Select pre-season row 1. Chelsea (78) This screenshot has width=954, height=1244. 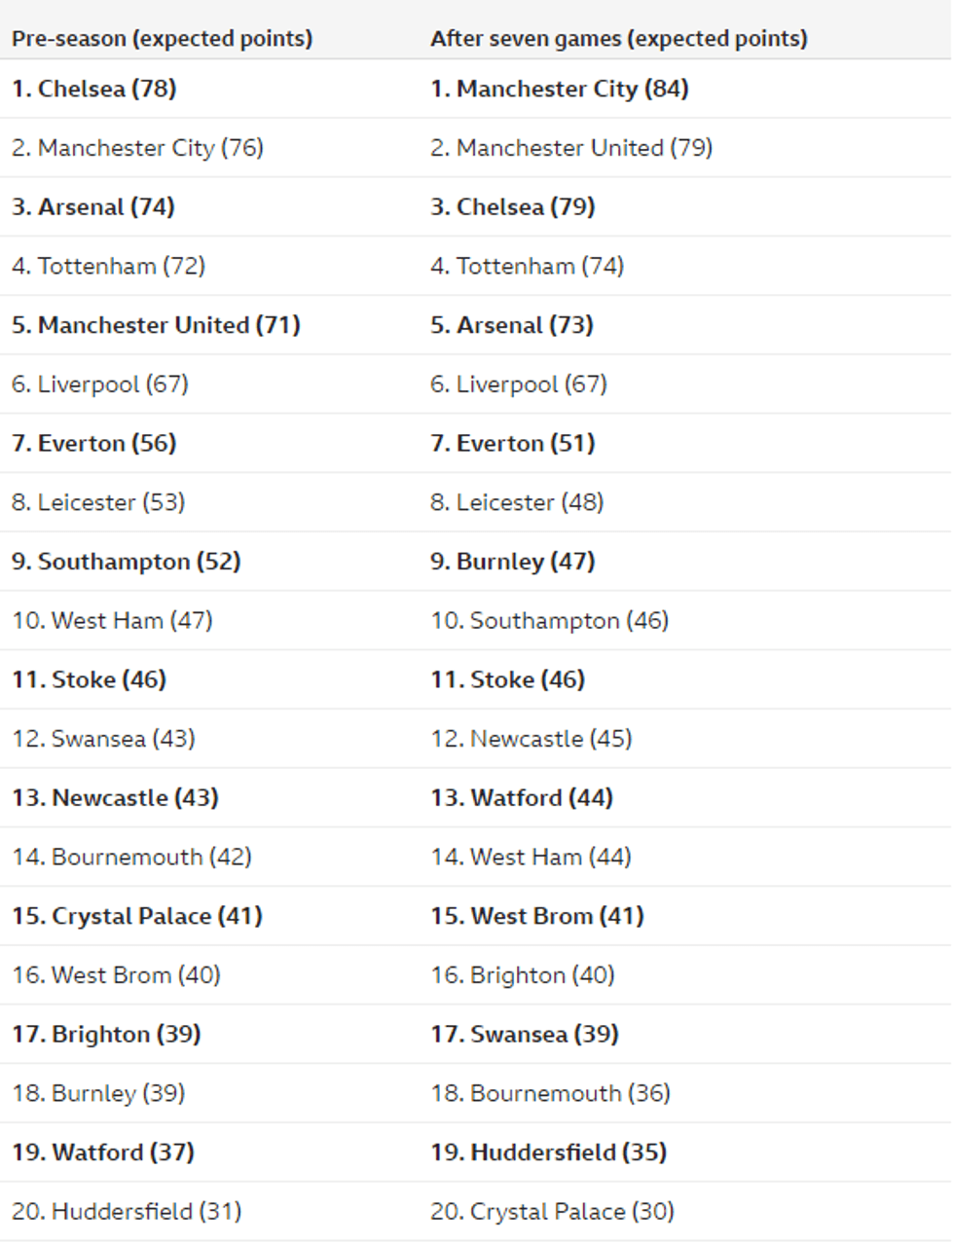pos(94,89)
